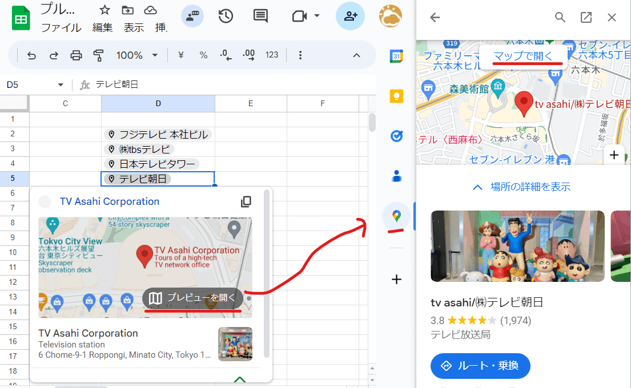
Task: Start a Meet video call
Action: 299,16
